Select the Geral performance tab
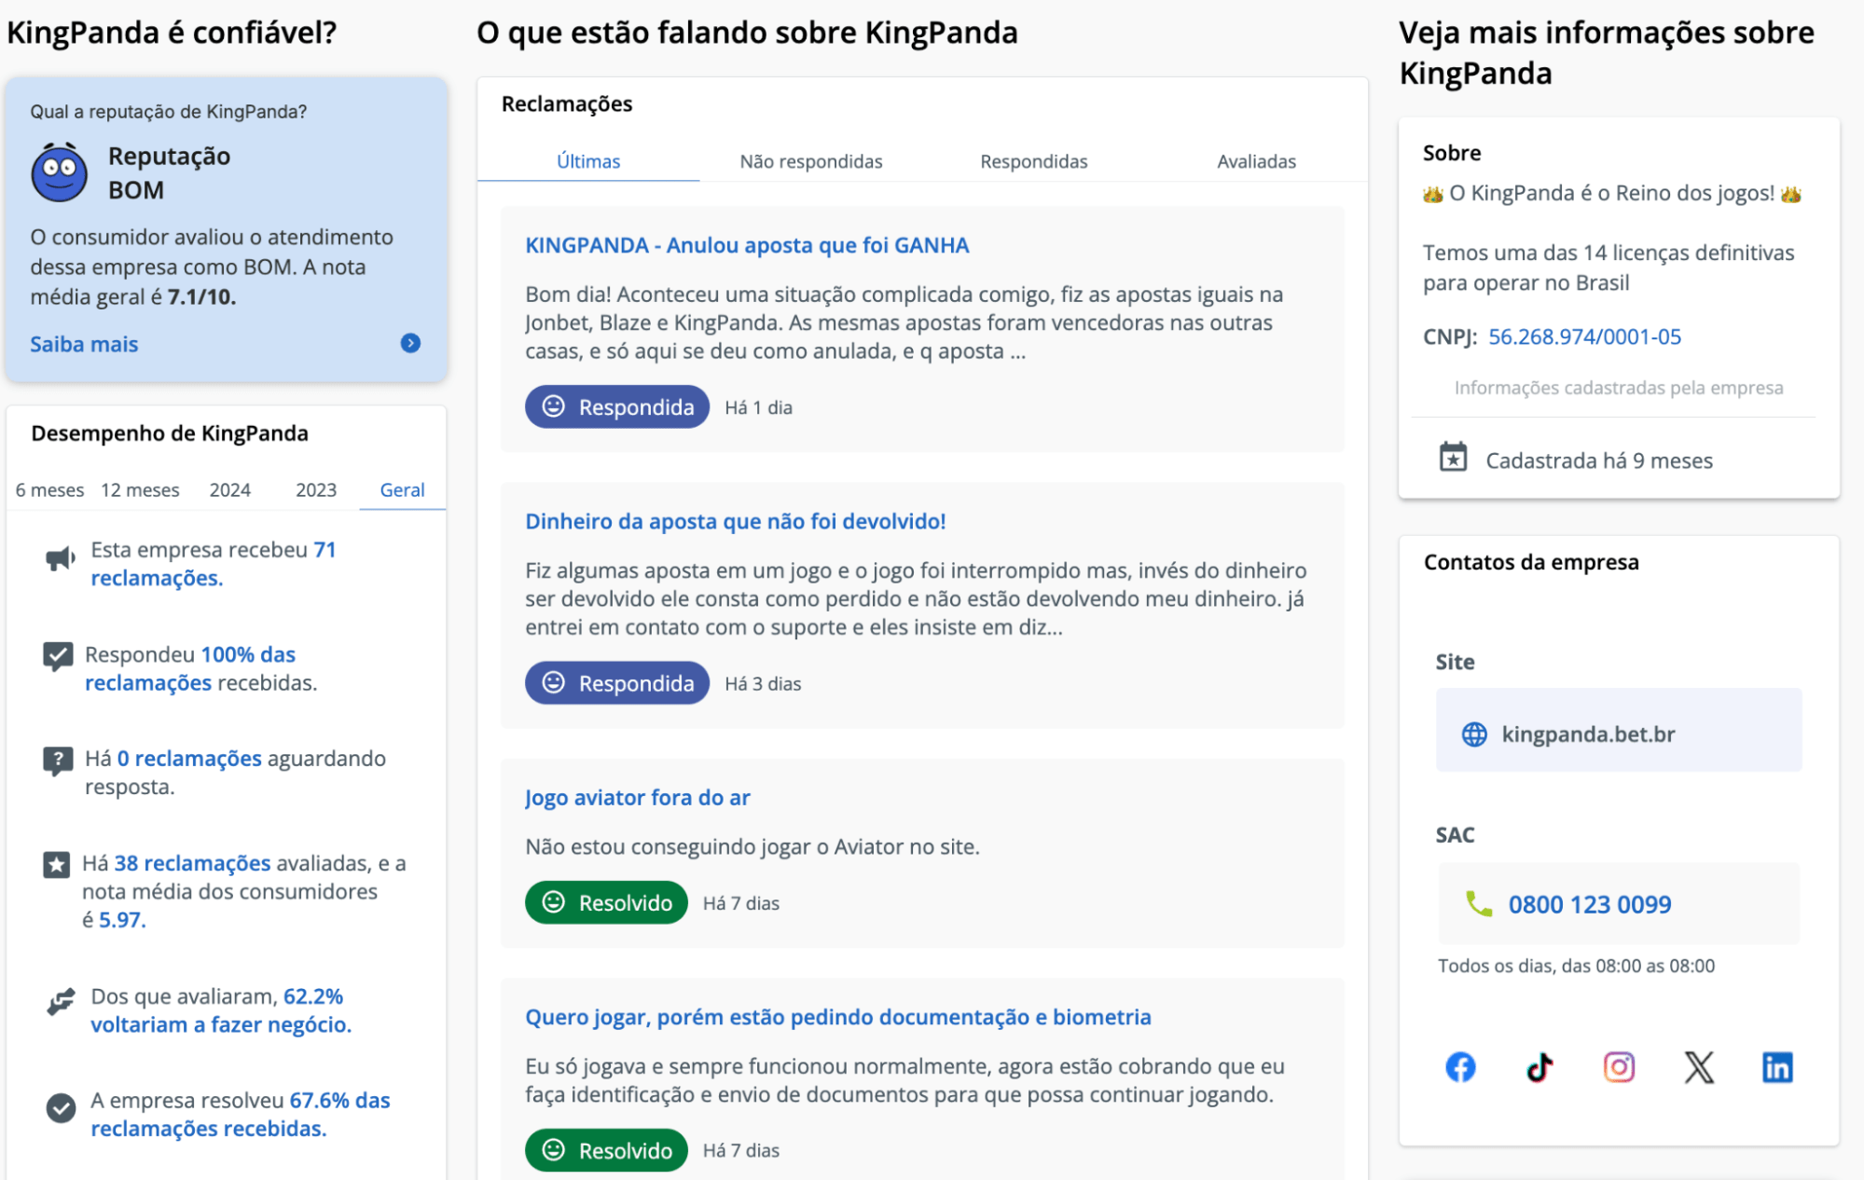The height and width of the screenshot is (1180, 1864). [403, 490]
